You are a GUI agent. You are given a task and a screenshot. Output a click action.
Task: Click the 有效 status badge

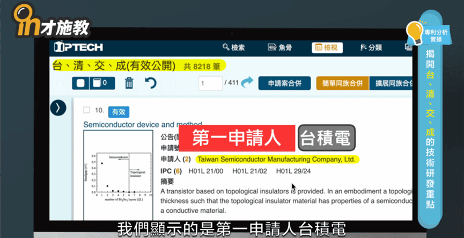(x=119, y=112)
